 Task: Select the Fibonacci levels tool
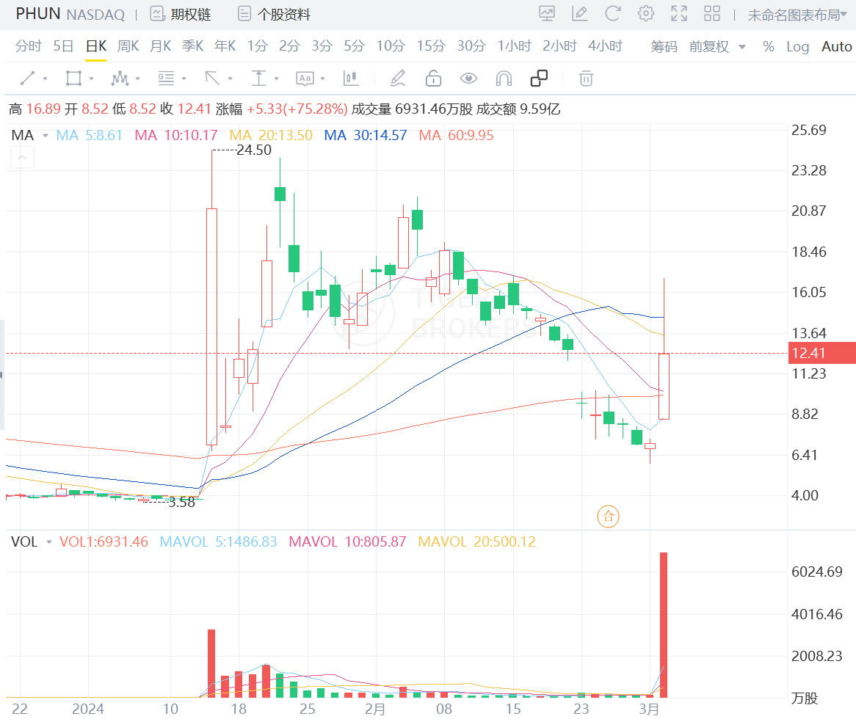click(166, 79)
